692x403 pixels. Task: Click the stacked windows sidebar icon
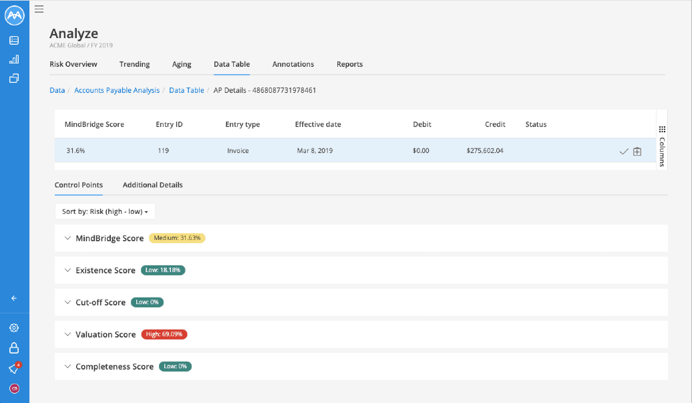14,78
